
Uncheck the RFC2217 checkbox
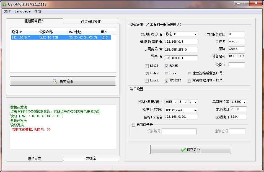tap(166, 81)
